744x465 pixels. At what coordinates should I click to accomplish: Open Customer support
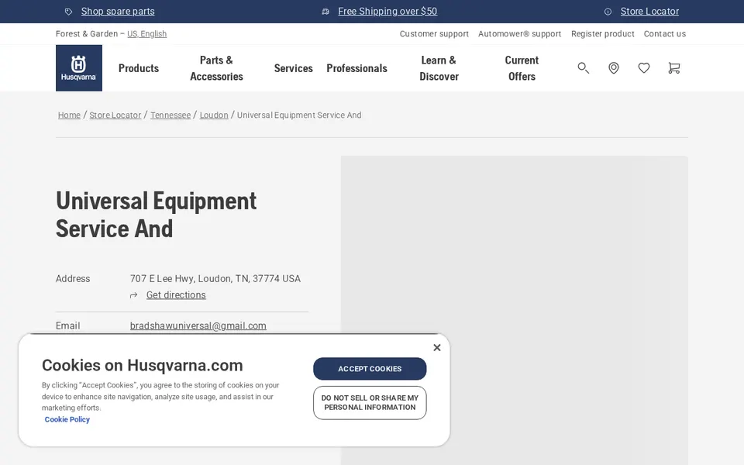(x=434, y=33)
